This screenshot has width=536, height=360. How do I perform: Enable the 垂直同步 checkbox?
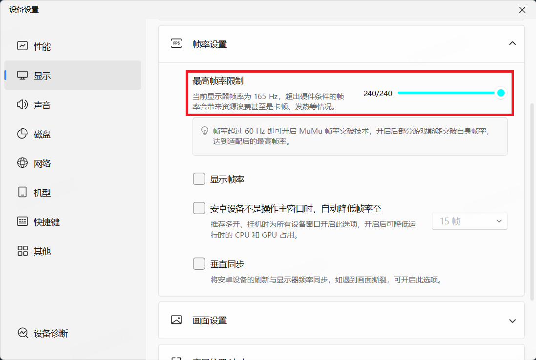199,264
